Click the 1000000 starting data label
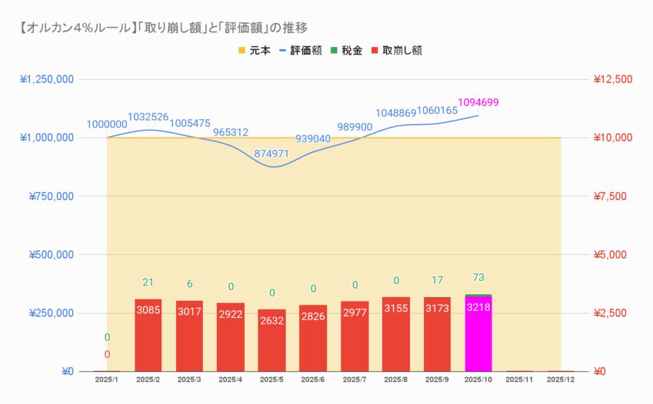The height and width of the screenshot is (404, 653). (106, 125)
